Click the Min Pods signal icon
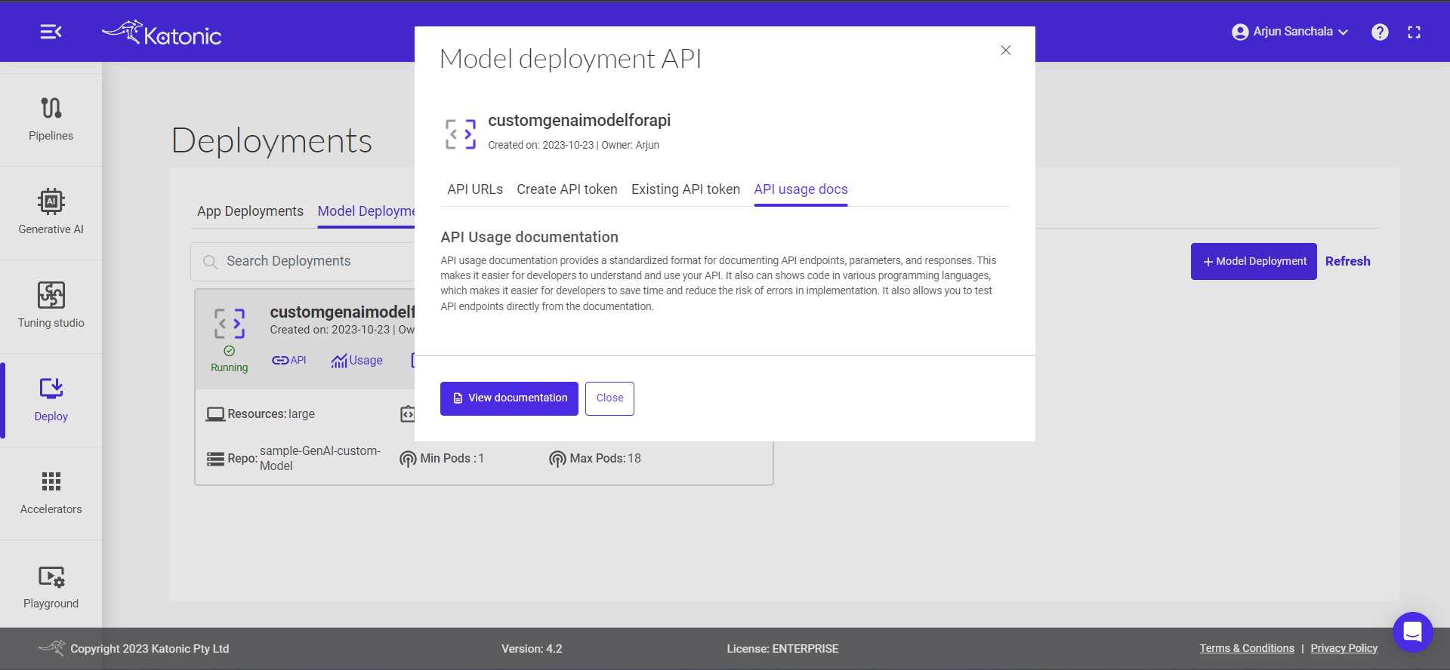Screen dimensions: 1450x670 tap(408, 459)
